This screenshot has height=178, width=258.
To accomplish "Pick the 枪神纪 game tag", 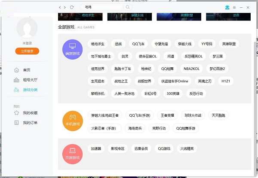I will 146,69.
